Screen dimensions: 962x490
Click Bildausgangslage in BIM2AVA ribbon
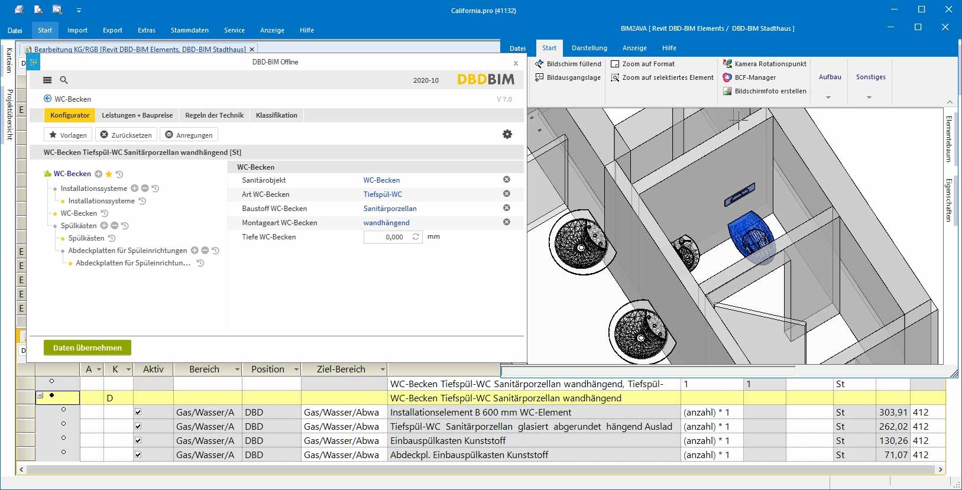tap(568, 77)
